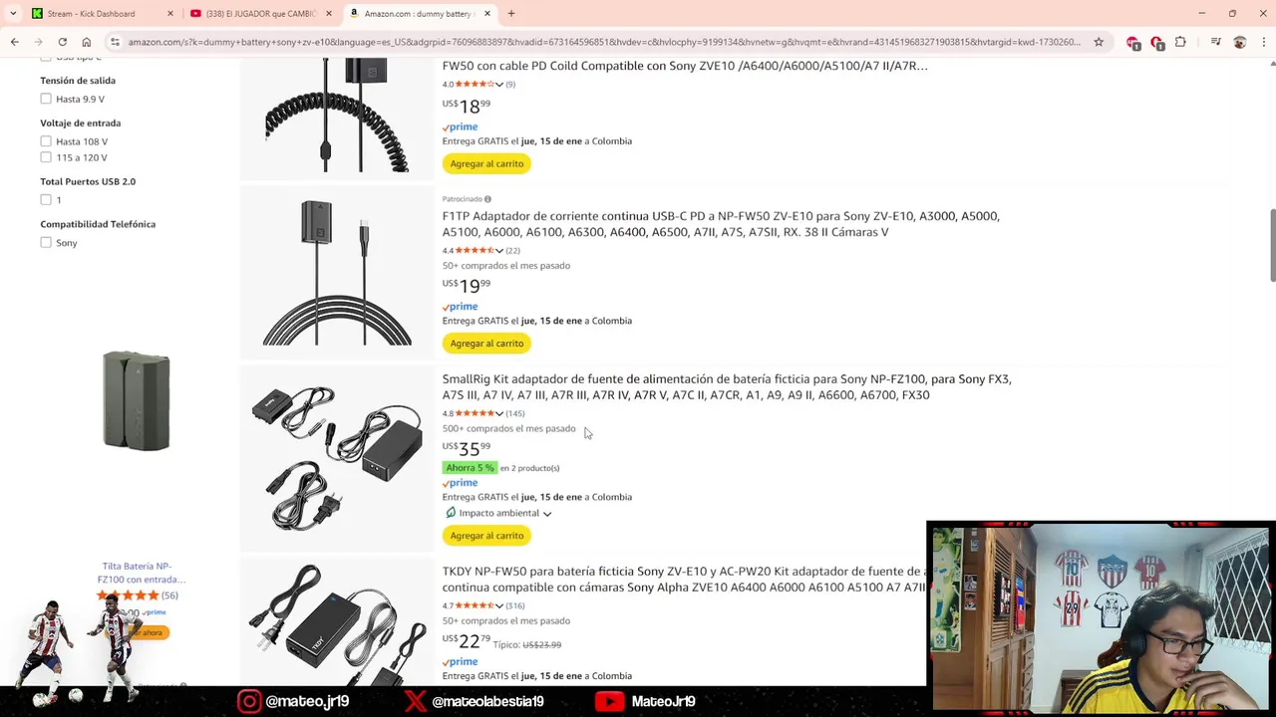The width and height of the screenshot is (1276, 717).
Task: Reload the current Amazon page
Action: point(62,42)
